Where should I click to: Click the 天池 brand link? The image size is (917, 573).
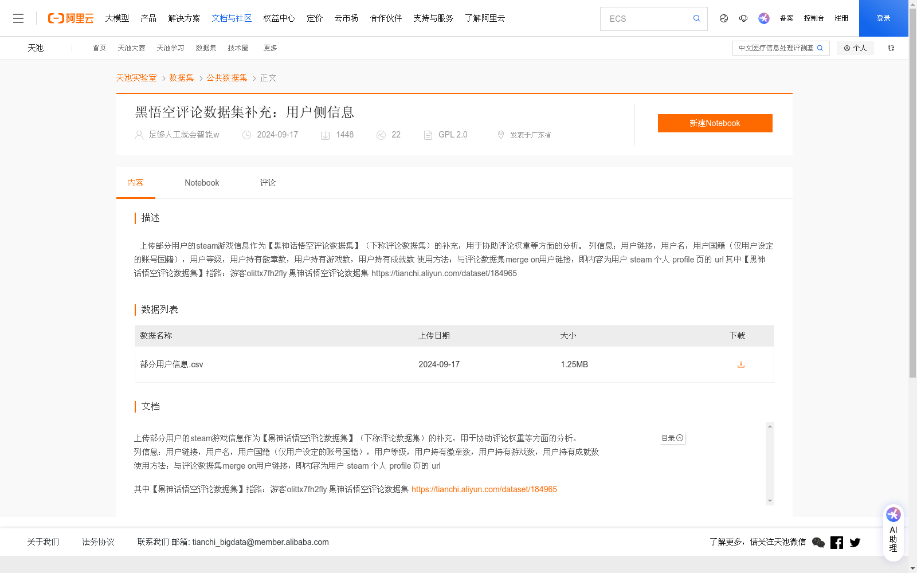point(36,48)
